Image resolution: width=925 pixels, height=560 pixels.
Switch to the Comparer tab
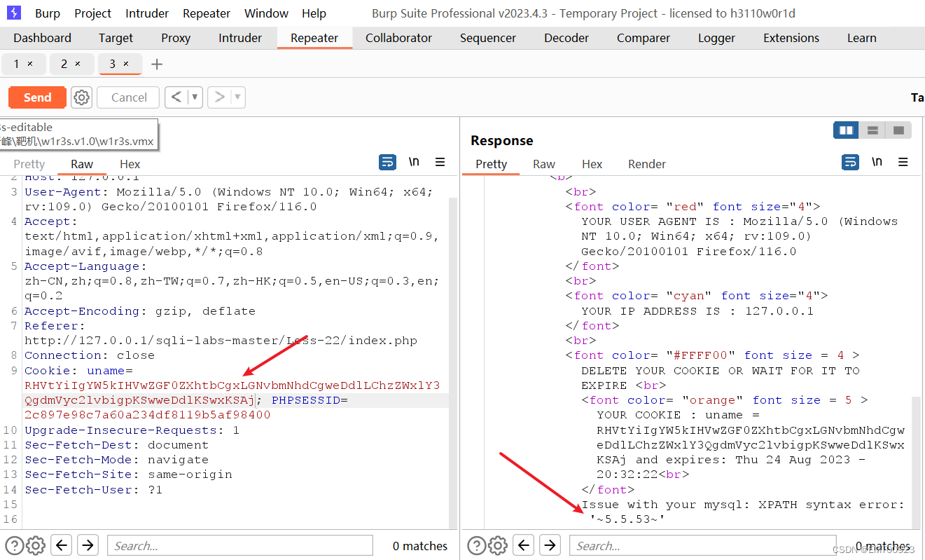[x=644, y=38]
